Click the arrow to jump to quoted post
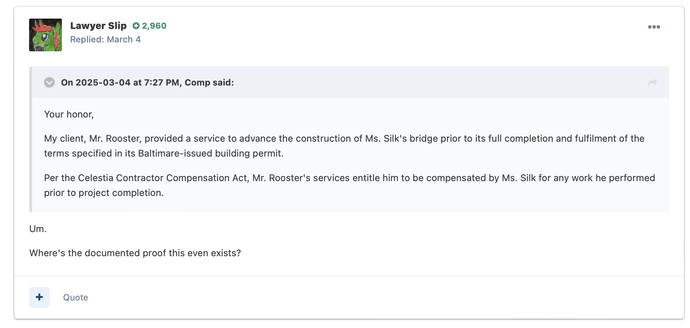The height and width of the screenshot is (328, 690). (x=652, y=83)
